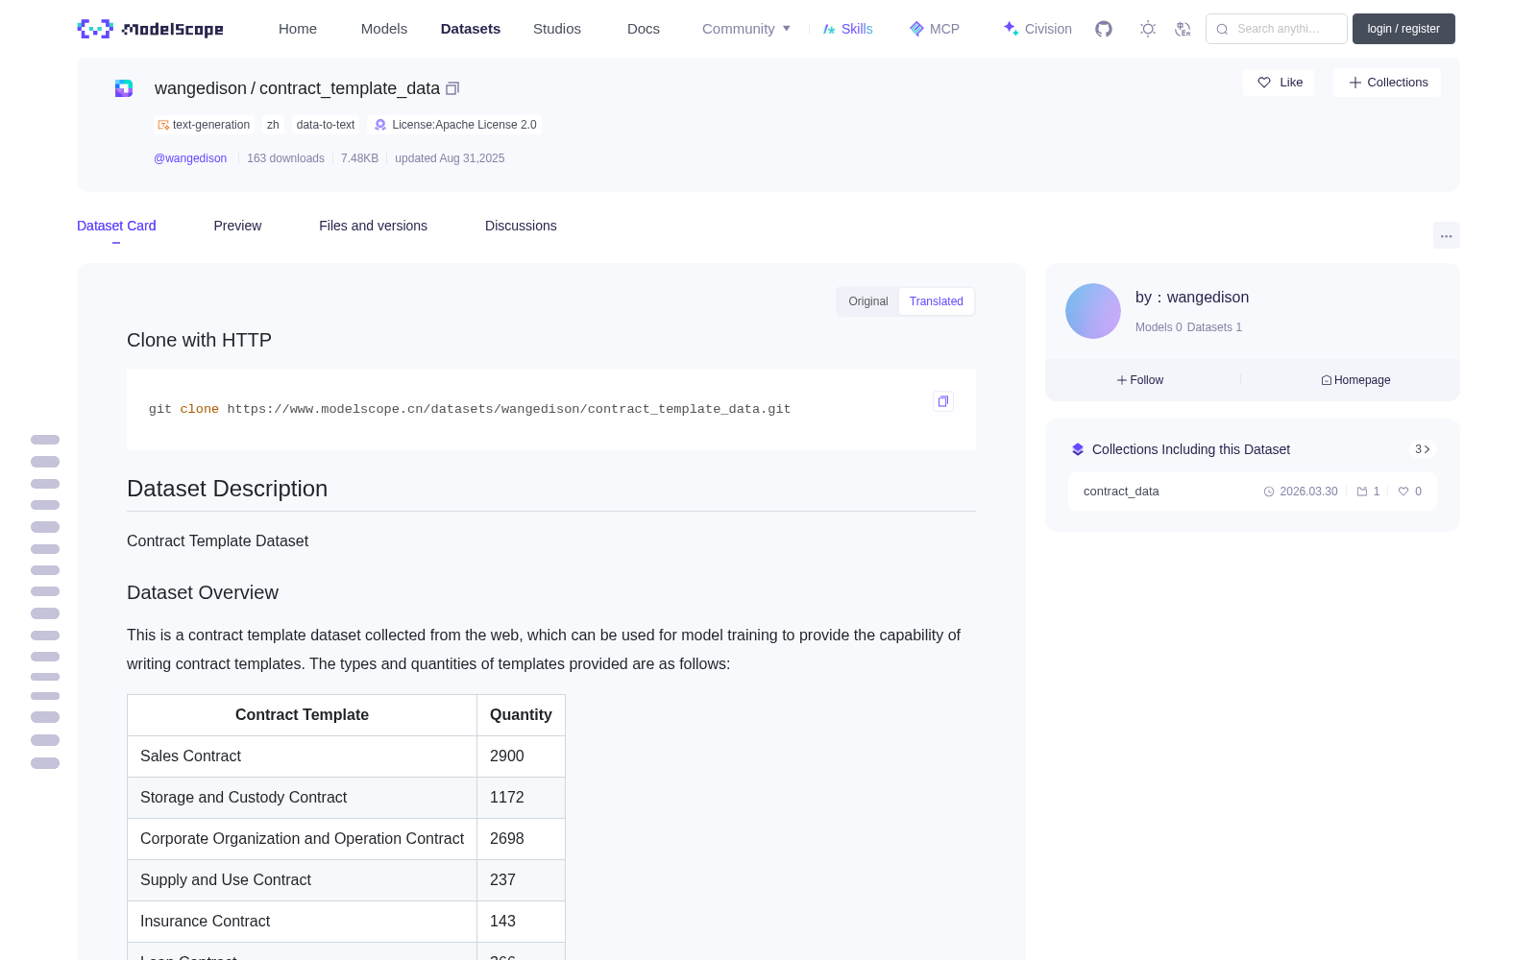The height and width of the screenshot is (960, 1537).
Task: Click the Supply and Use Contract cell
Action: 303,880
